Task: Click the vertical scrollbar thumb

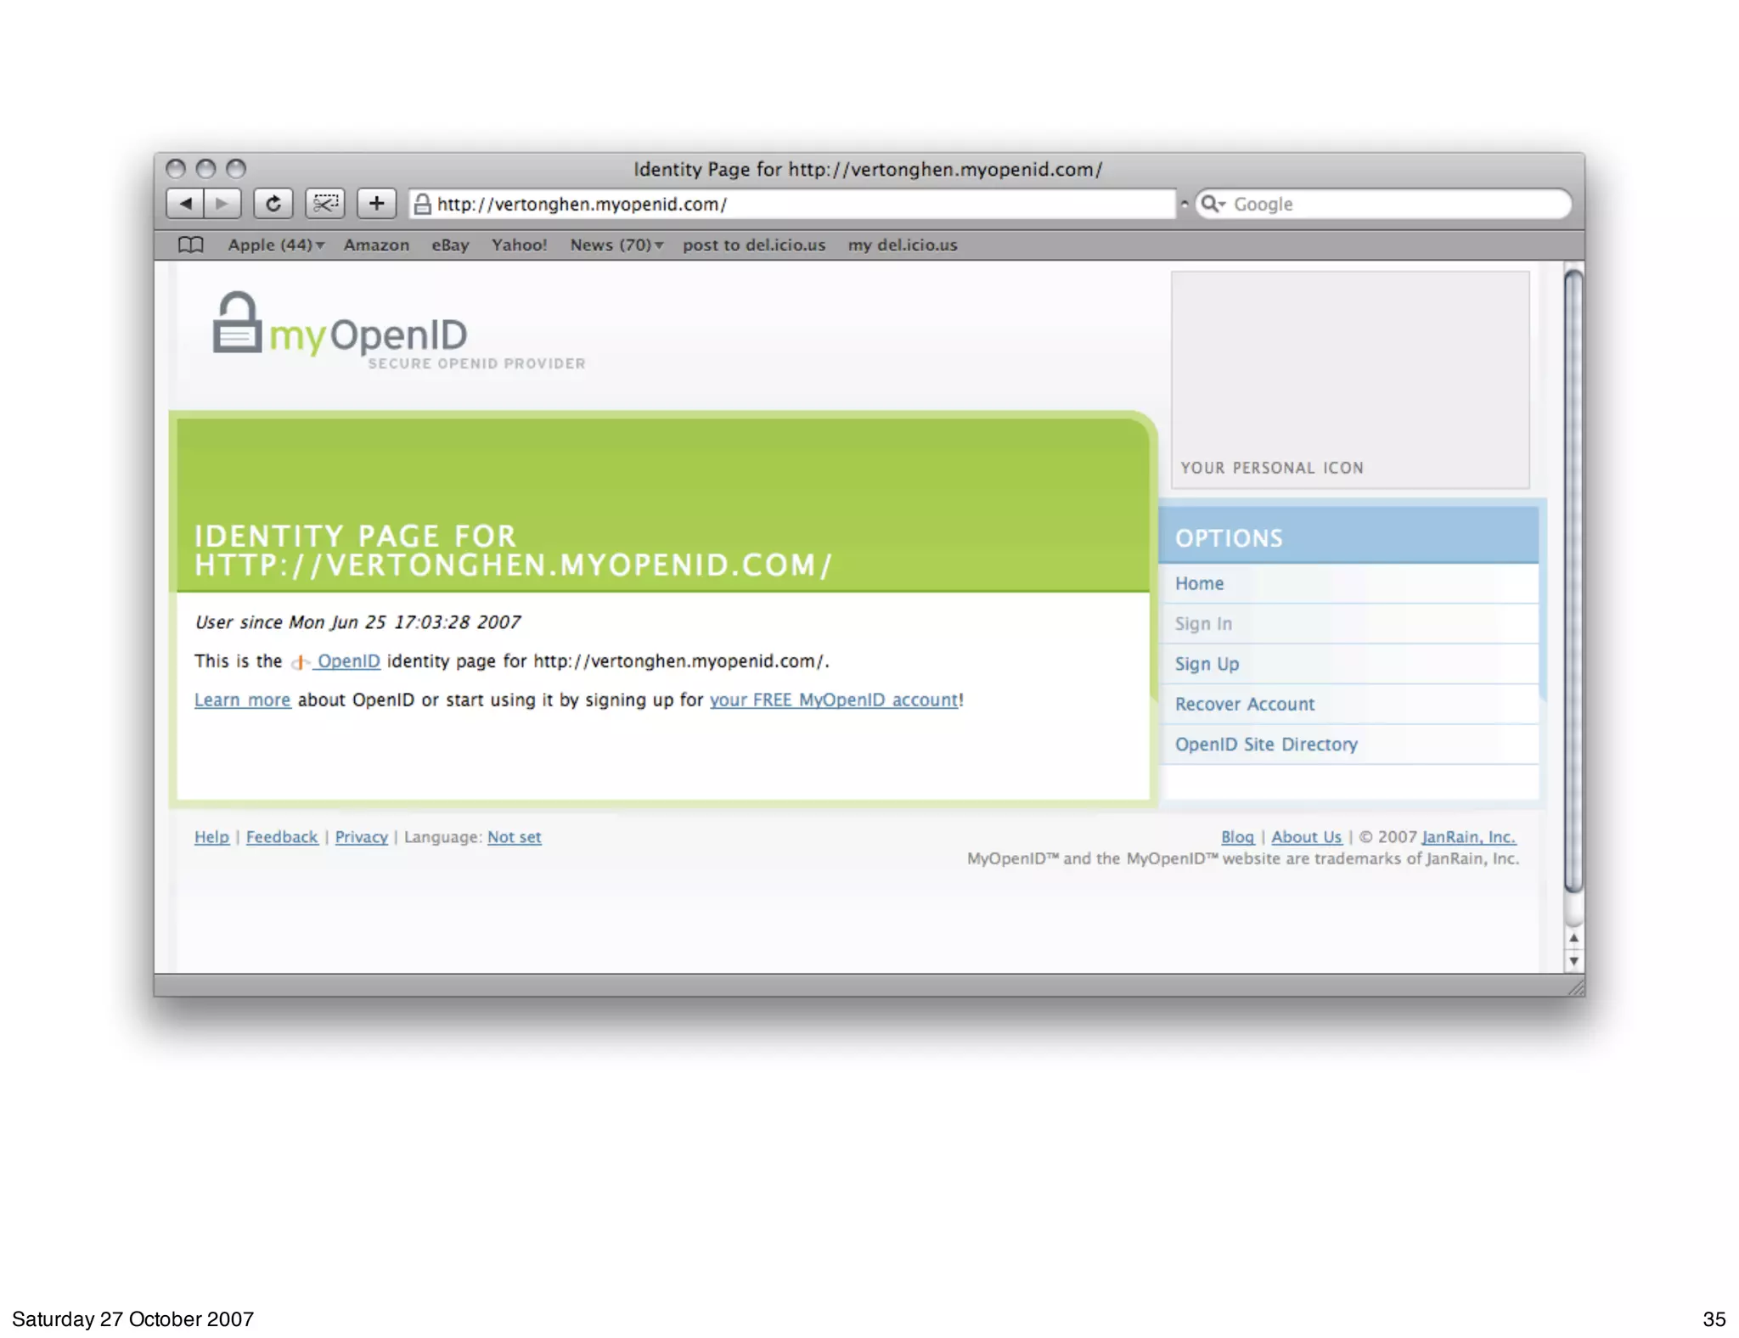Action: 1573,582
